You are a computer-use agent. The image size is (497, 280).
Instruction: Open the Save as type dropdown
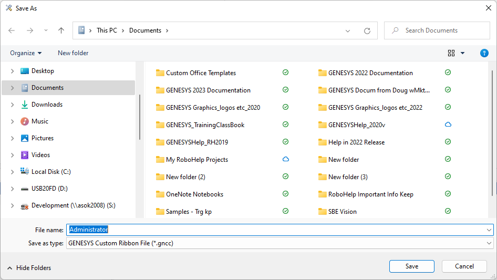coord(489,243)
